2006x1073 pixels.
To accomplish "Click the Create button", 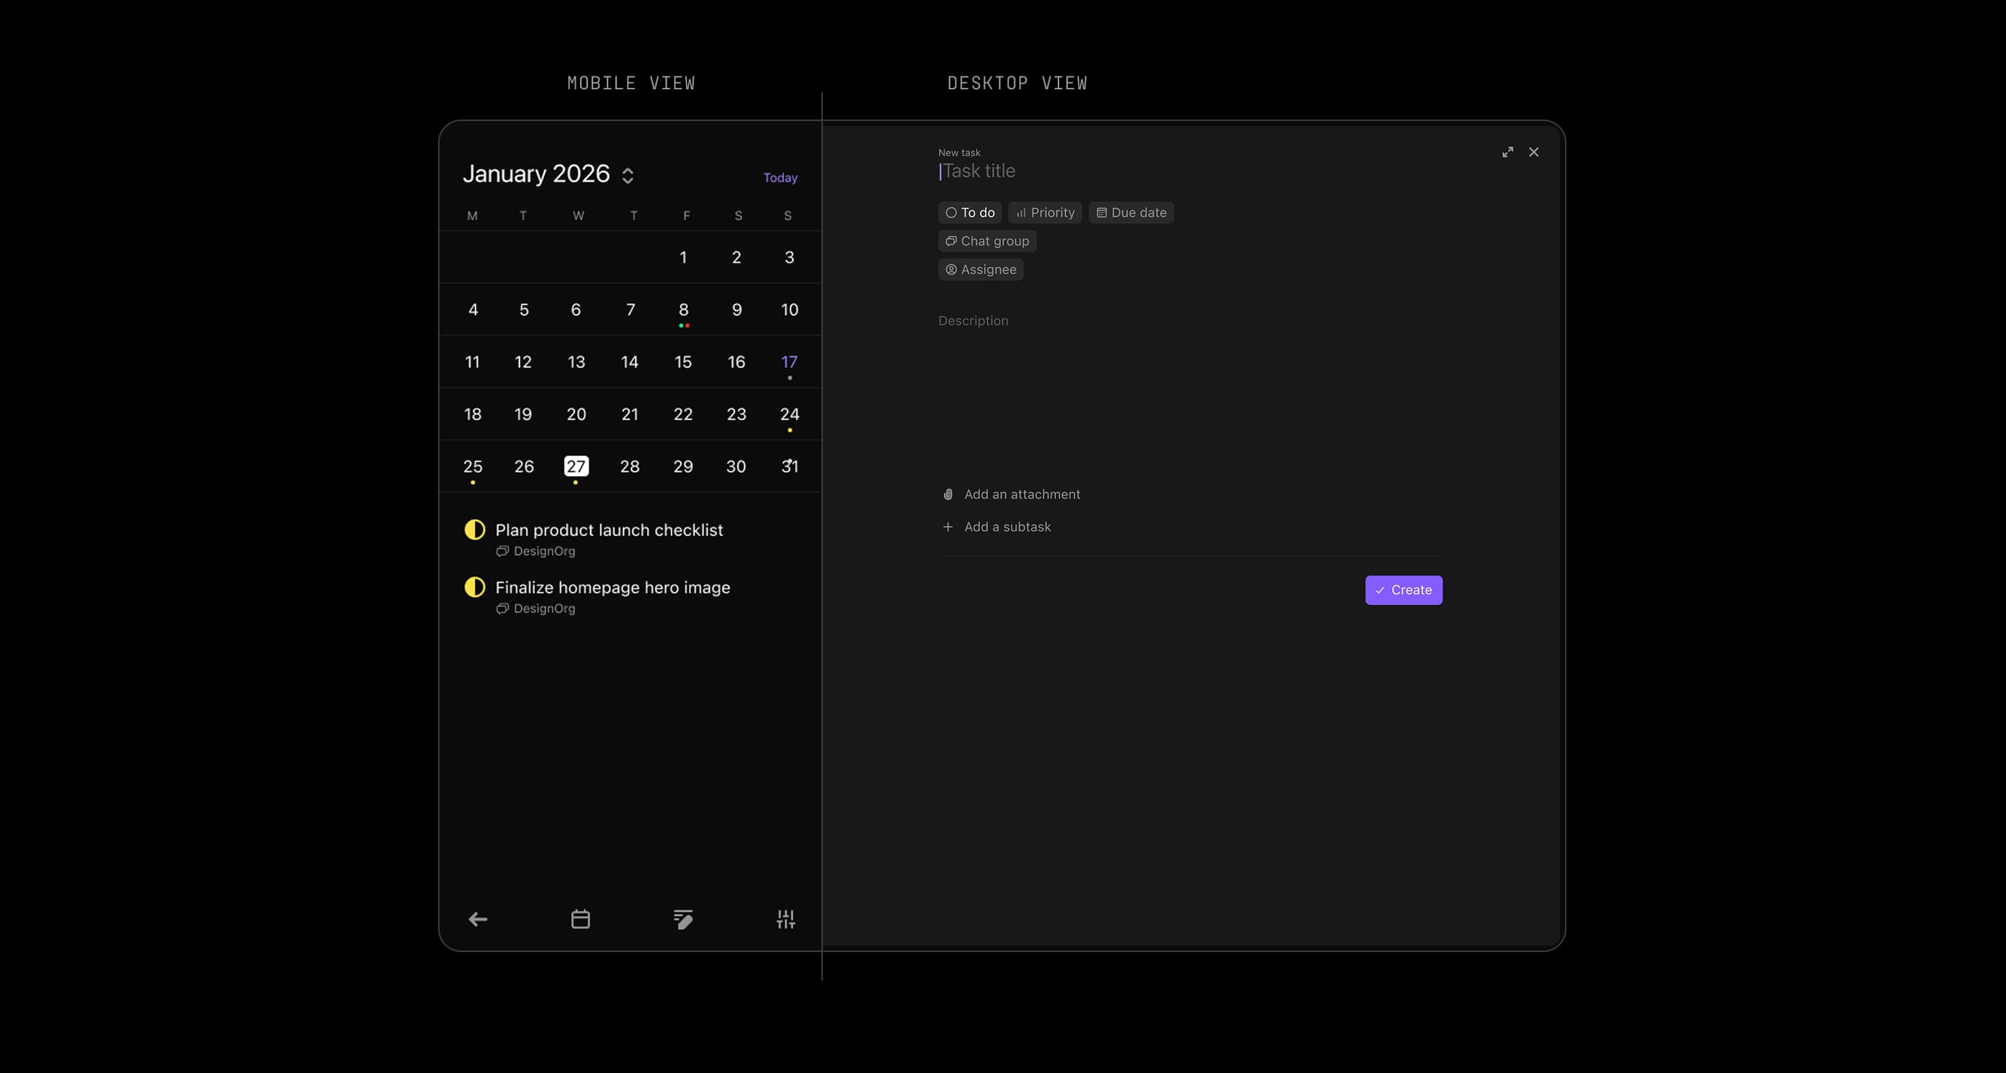I will tap(1404, 590).
